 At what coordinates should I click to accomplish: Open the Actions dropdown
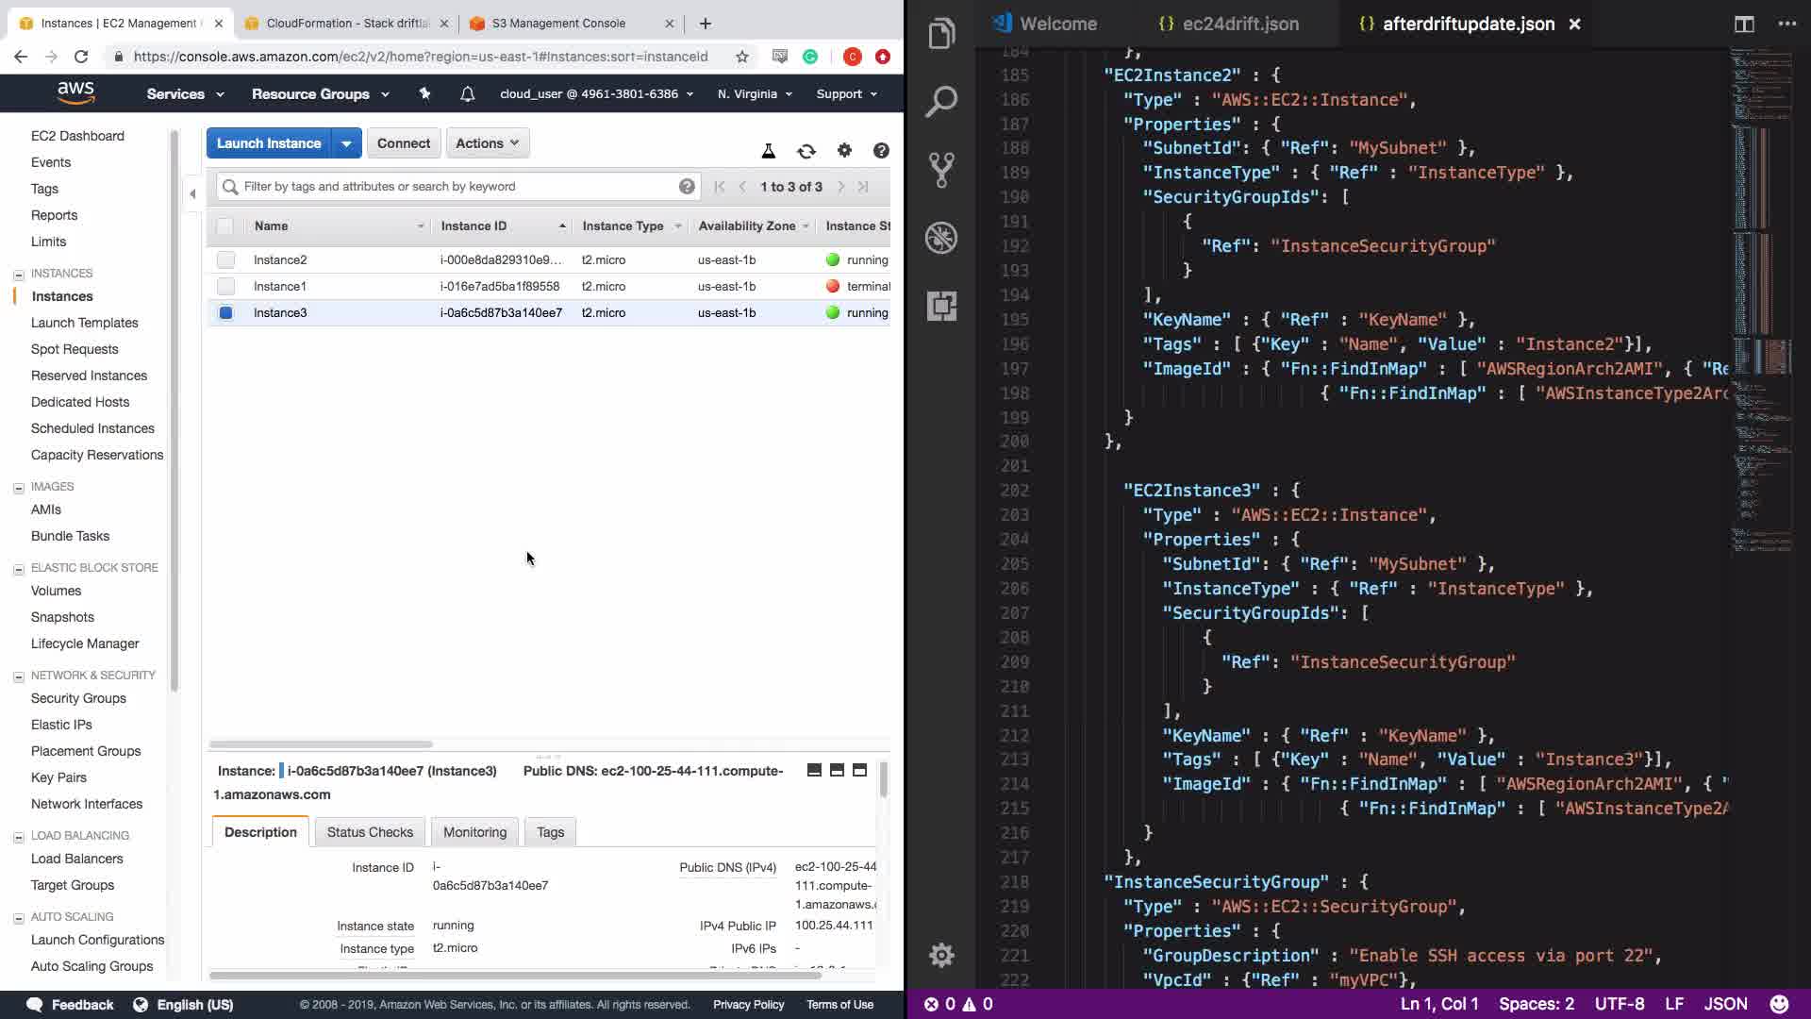click(x=487, y=143)
